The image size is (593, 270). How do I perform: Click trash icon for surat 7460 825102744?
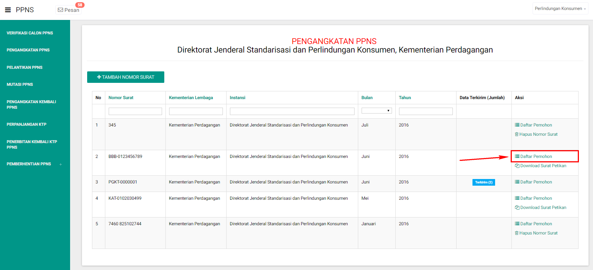click(517, 233)
